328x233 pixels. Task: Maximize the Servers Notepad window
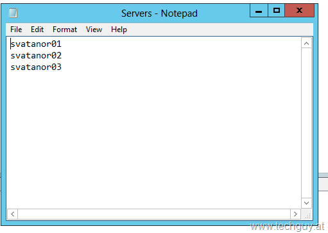click(x=277, y=10)
